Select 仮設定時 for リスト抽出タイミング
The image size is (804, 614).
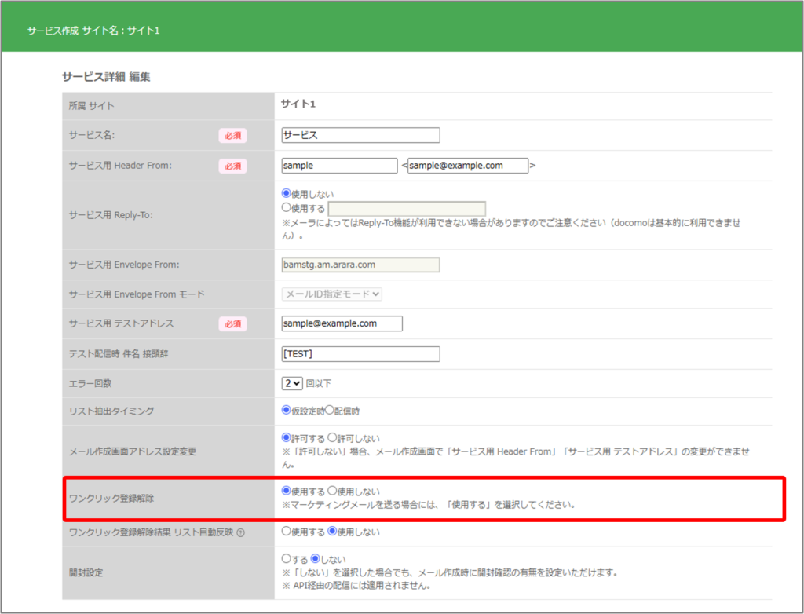pos(287,410)
